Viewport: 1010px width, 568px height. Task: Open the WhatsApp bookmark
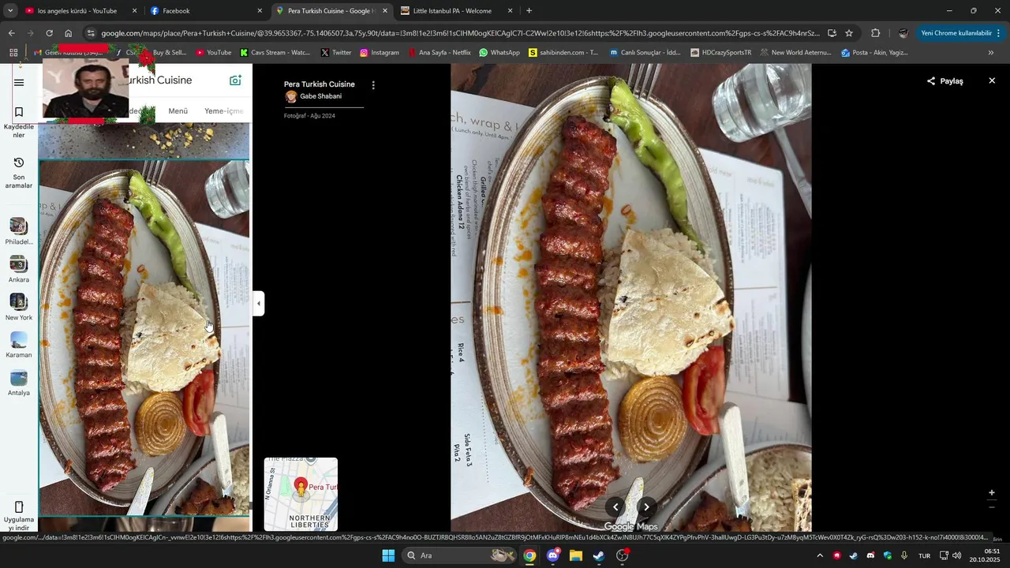[499, 53]
